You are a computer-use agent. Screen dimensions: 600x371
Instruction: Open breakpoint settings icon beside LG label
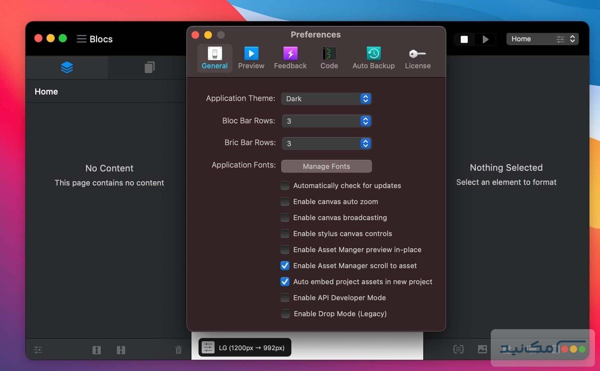[x=208, y=348]
